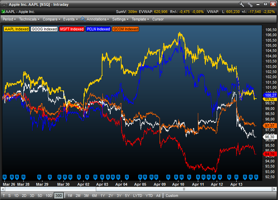
Task: Open the Period dropdown menu
Action: click(9, 19)
